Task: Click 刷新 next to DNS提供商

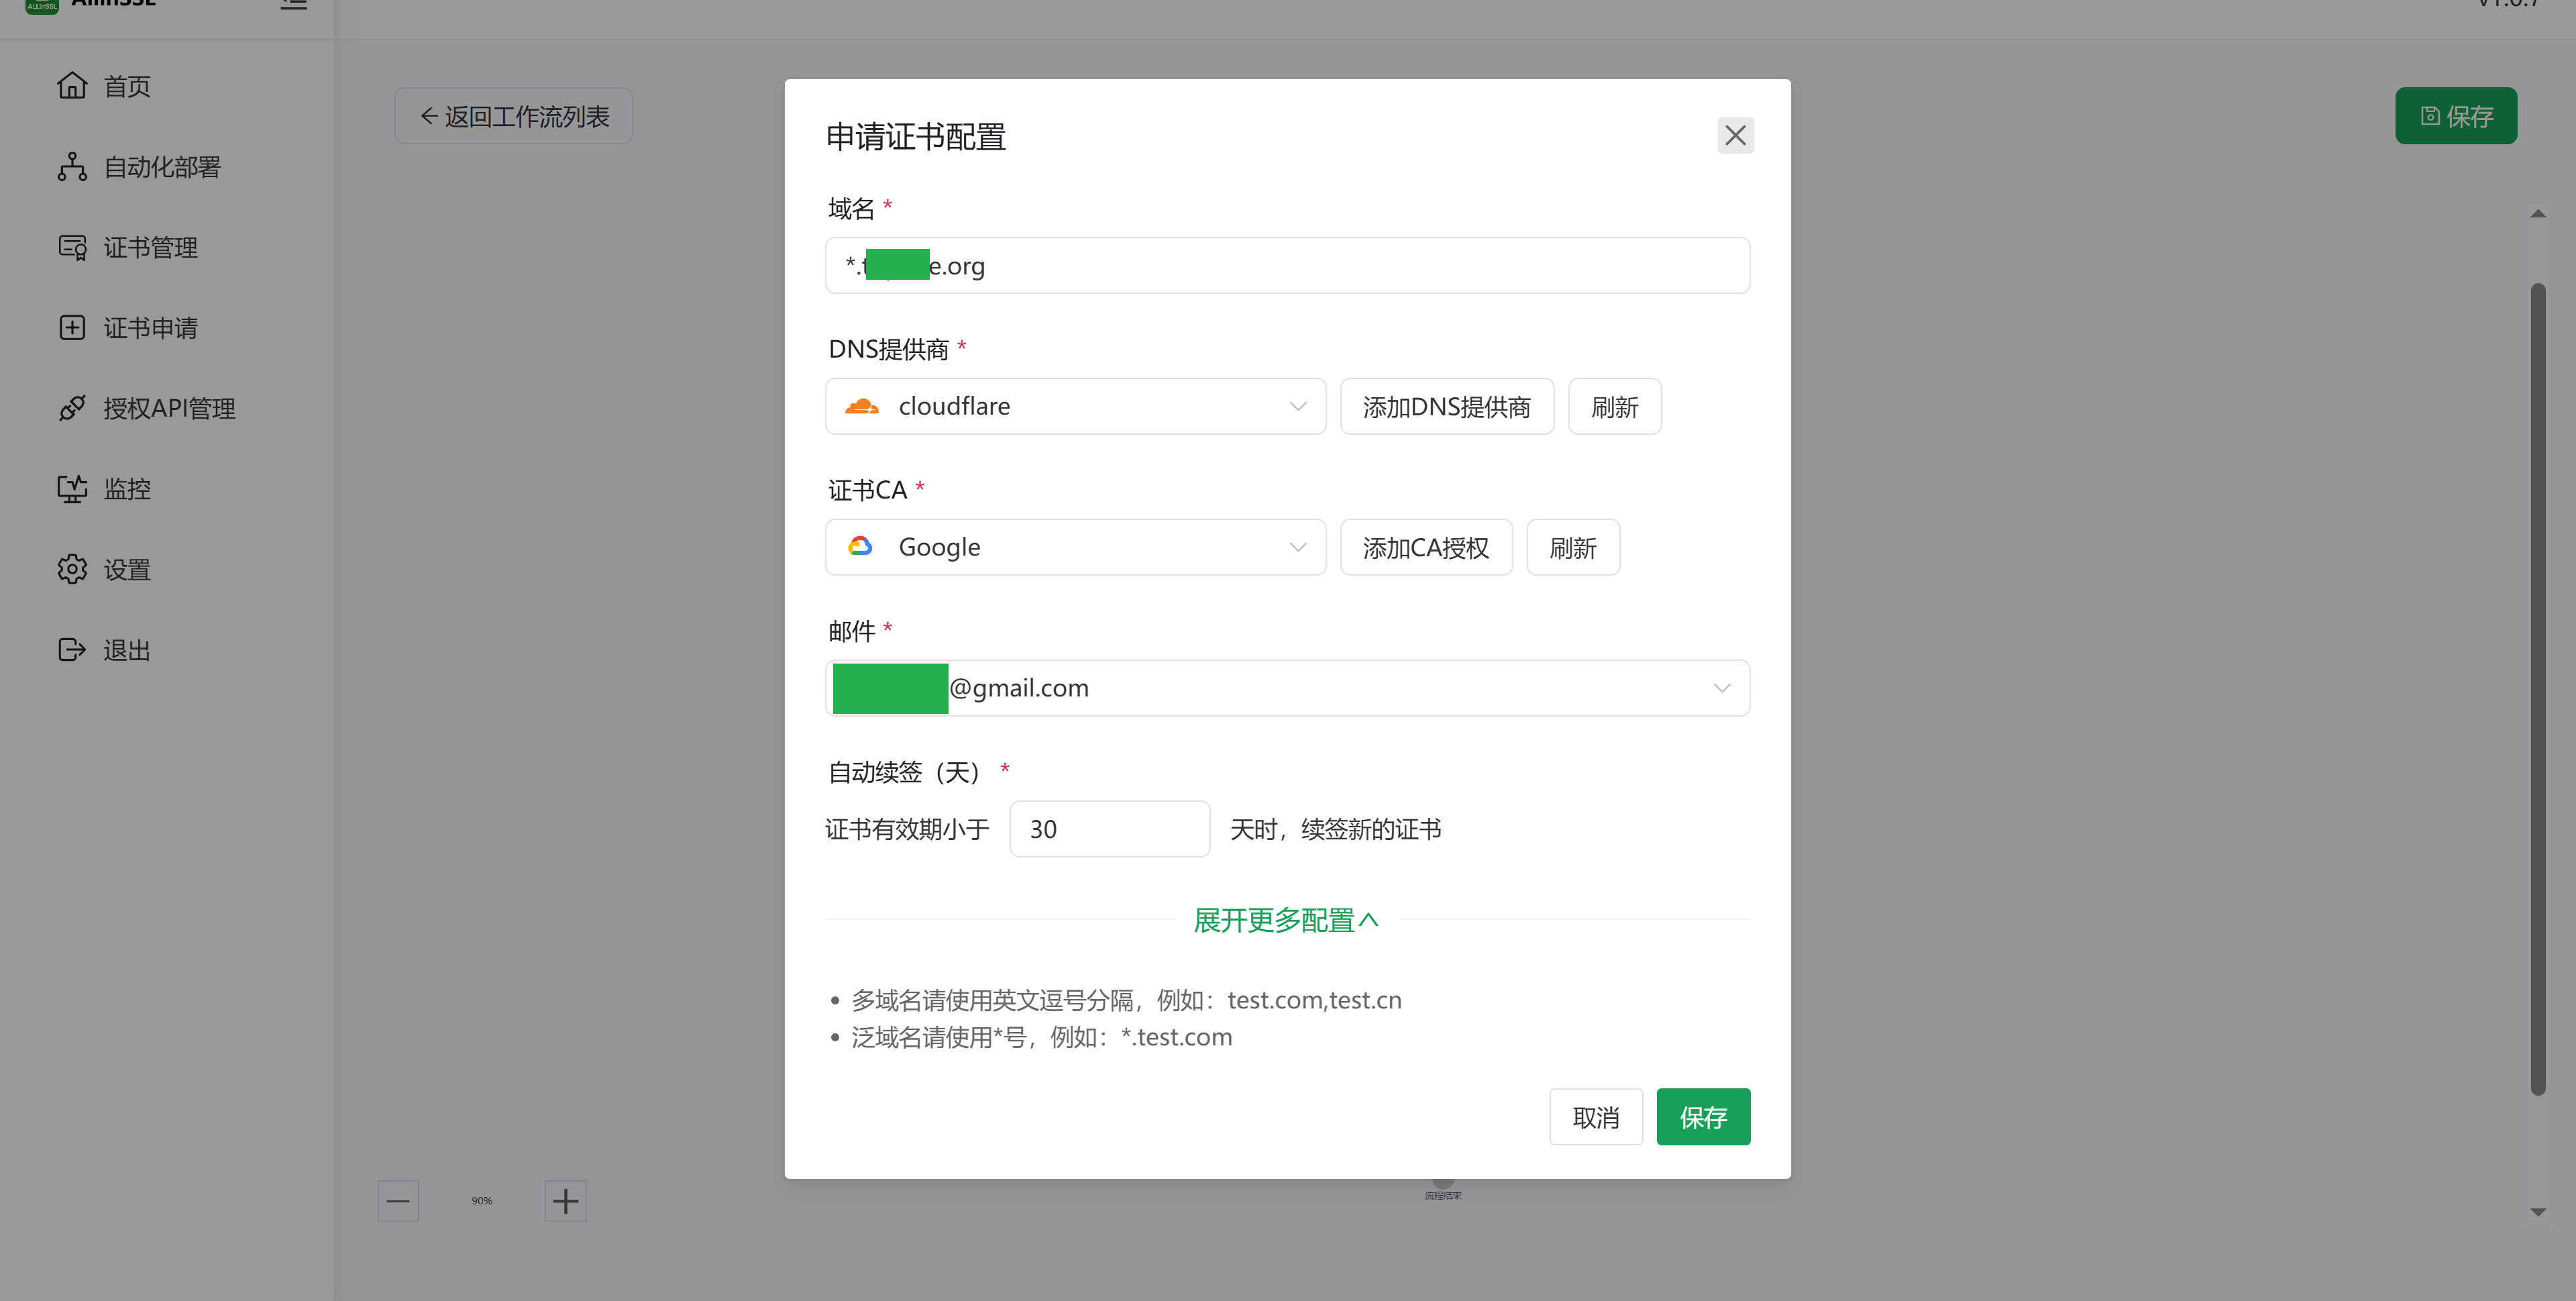Action: 1615,406
